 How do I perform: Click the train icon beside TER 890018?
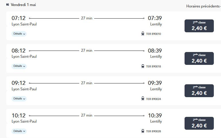click(x=143, y=66)
